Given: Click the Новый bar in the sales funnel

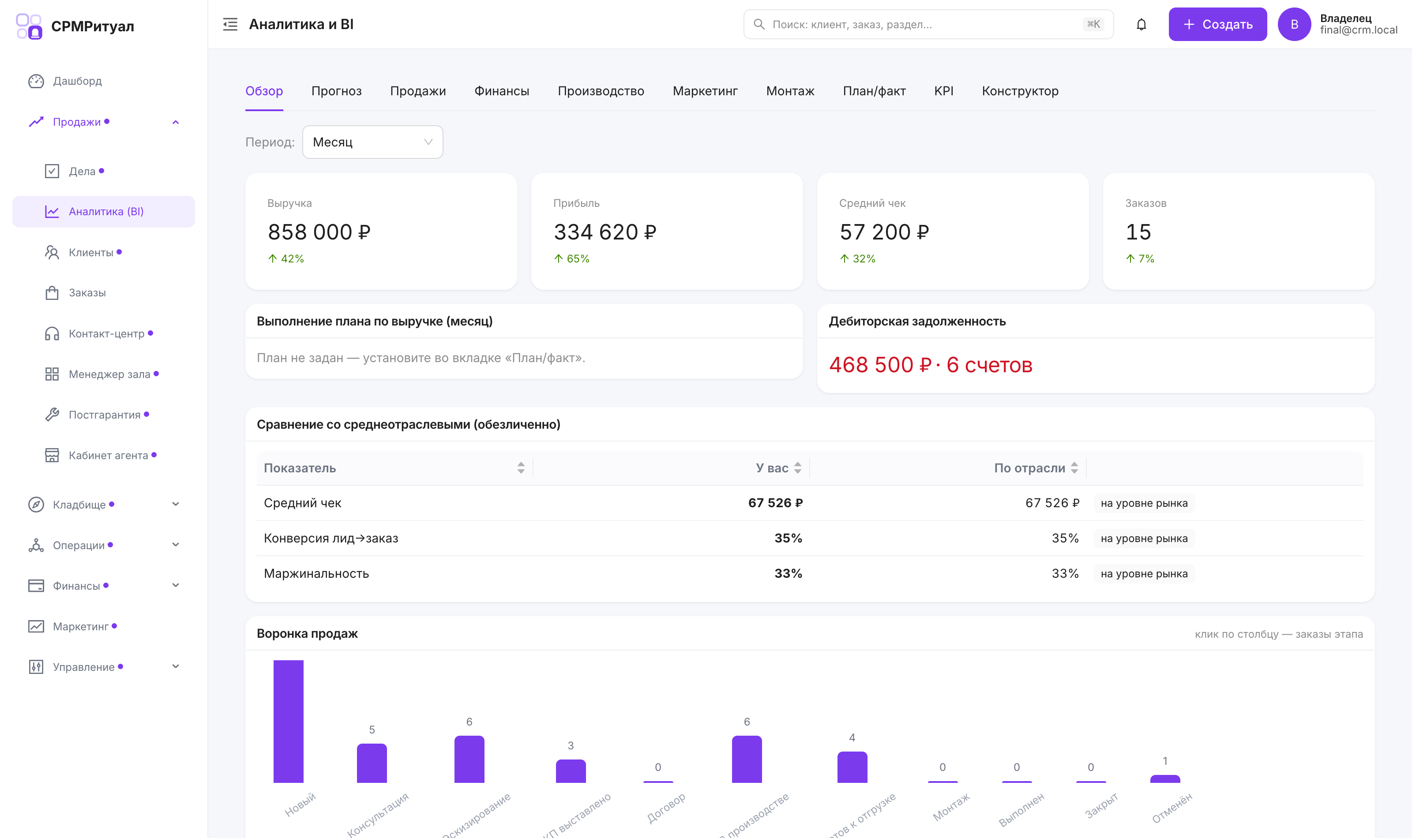Looking at the screenshot, I should pos(288,722).
